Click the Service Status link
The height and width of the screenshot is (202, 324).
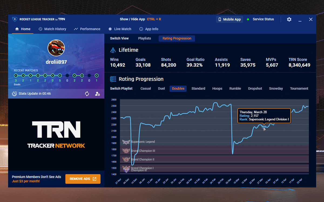[263, 19]
